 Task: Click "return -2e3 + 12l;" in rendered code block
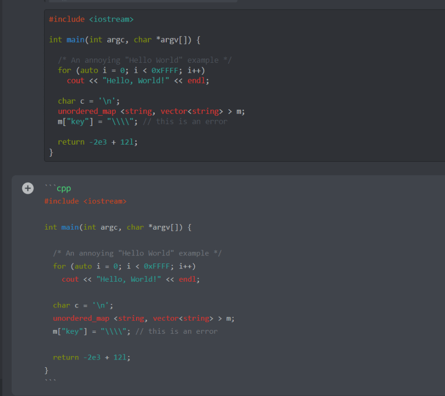pos(98,142)
